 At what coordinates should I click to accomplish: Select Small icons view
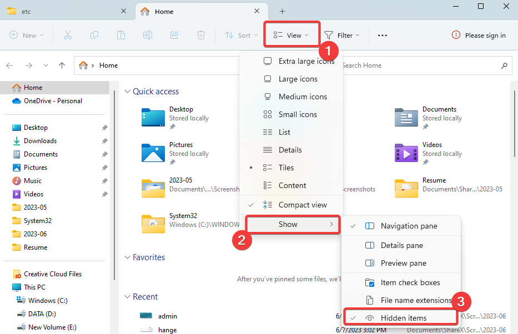coord(291,114)
